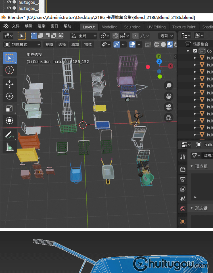Toggle the gizmo display button
Screen dimensions: 213x273
click(x=116, y=45)
